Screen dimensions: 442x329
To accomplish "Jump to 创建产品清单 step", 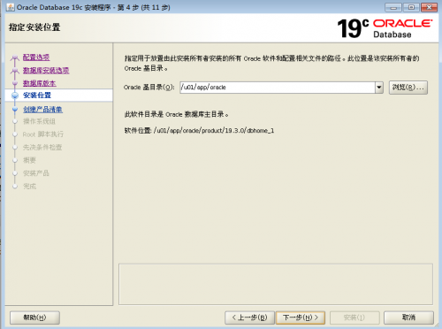I will click(x=42, y=110).
